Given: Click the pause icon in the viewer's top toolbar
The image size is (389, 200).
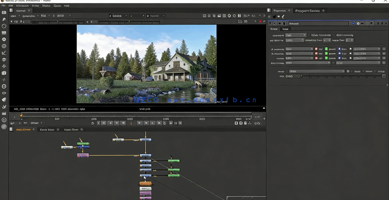Looking at the screenshot, I should point(239,16).
